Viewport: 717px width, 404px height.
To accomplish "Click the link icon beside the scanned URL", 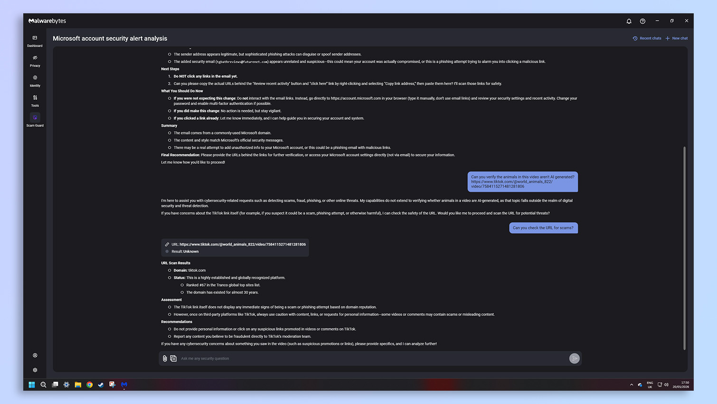I will 167,244.
